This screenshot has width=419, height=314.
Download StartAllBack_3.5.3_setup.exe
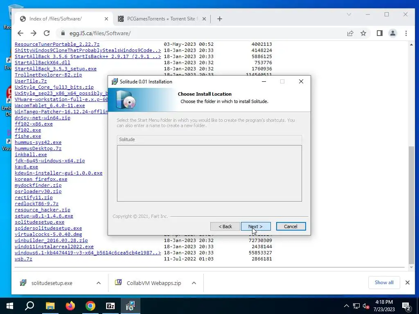(56, 69)
